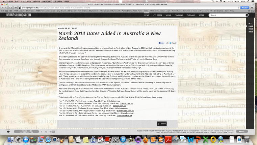The height and width of the screenshot is (145, 257).
Task: Open the First Choice MyAccount bookmark
Action: [110, 11]
